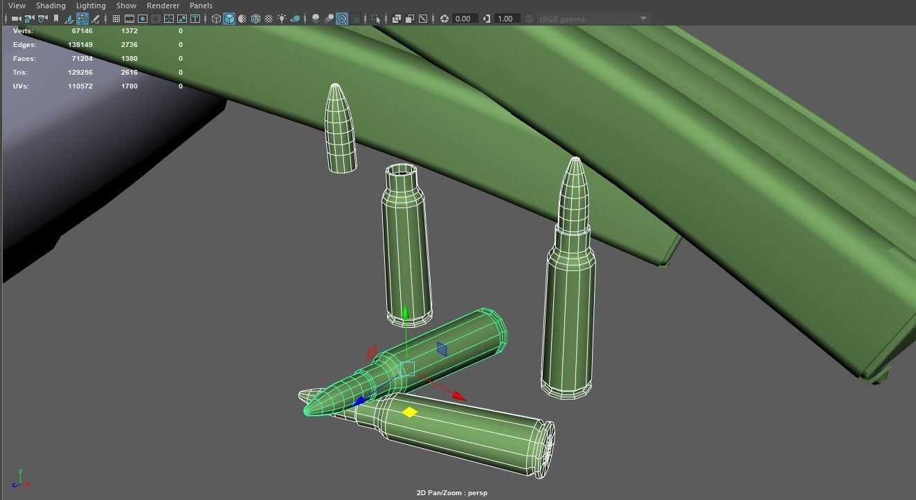The width and height of the screenshot is (916, 500).
Task: Click the XRay Joints icon
Action: tap(423, 19)
